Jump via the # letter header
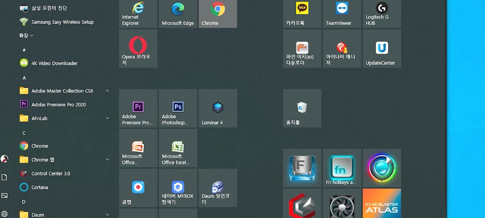Screen dimensions: 485x218 tap(24, 50)
